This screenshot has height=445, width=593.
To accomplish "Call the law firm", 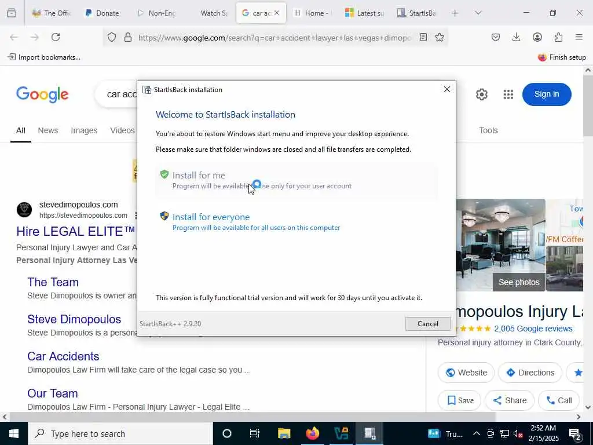I will pos(559,400).
